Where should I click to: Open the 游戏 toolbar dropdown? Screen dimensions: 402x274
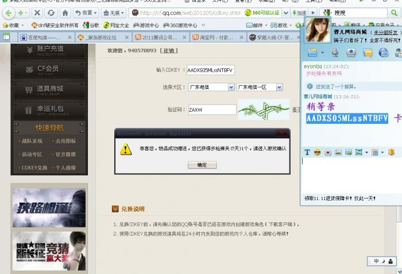(281, 25)
